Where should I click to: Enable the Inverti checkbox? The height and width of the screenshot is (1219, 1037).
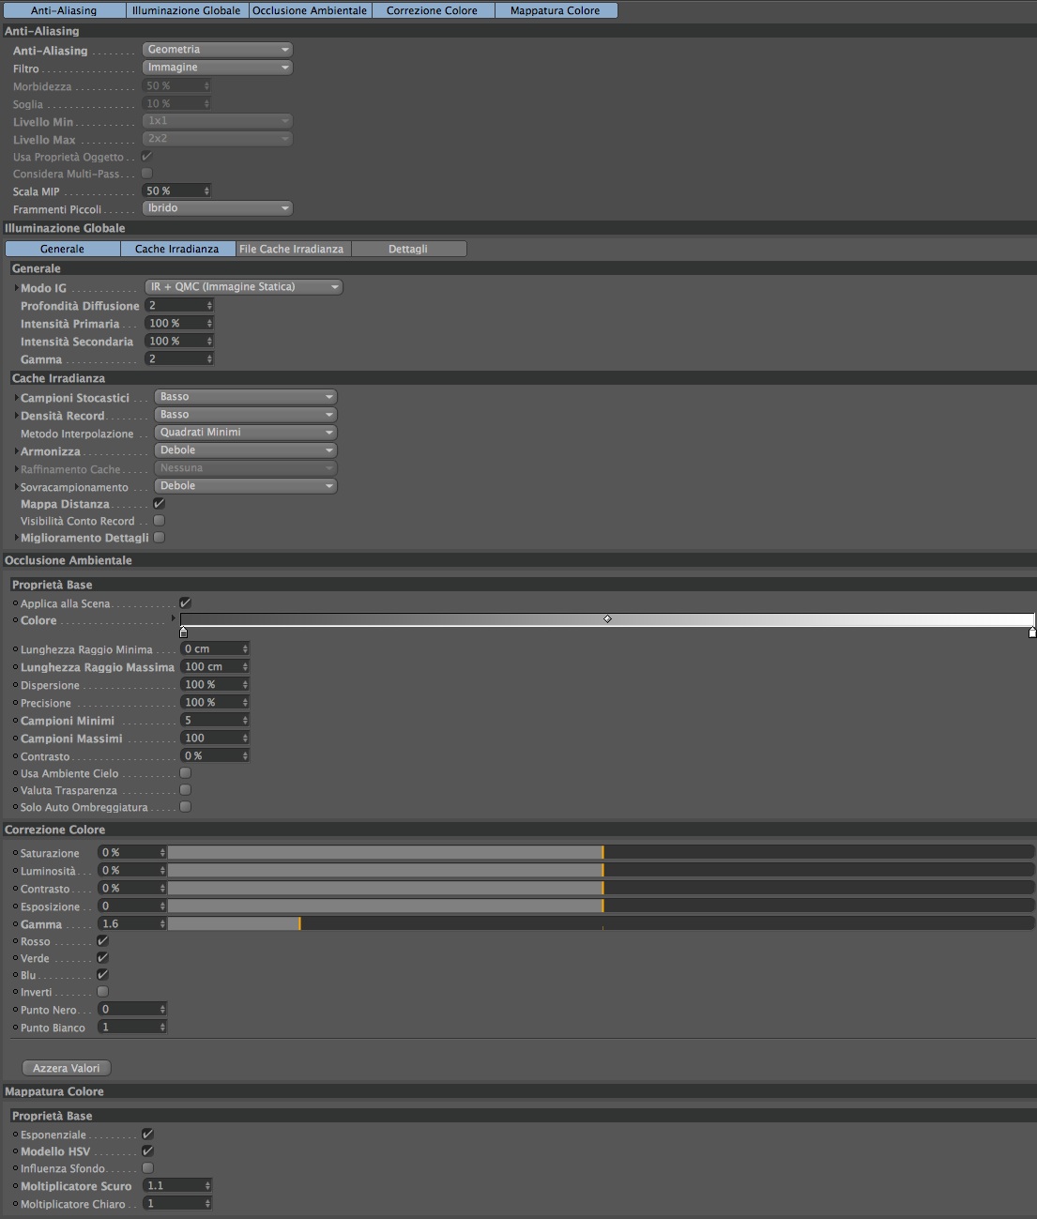click(102, 992)
